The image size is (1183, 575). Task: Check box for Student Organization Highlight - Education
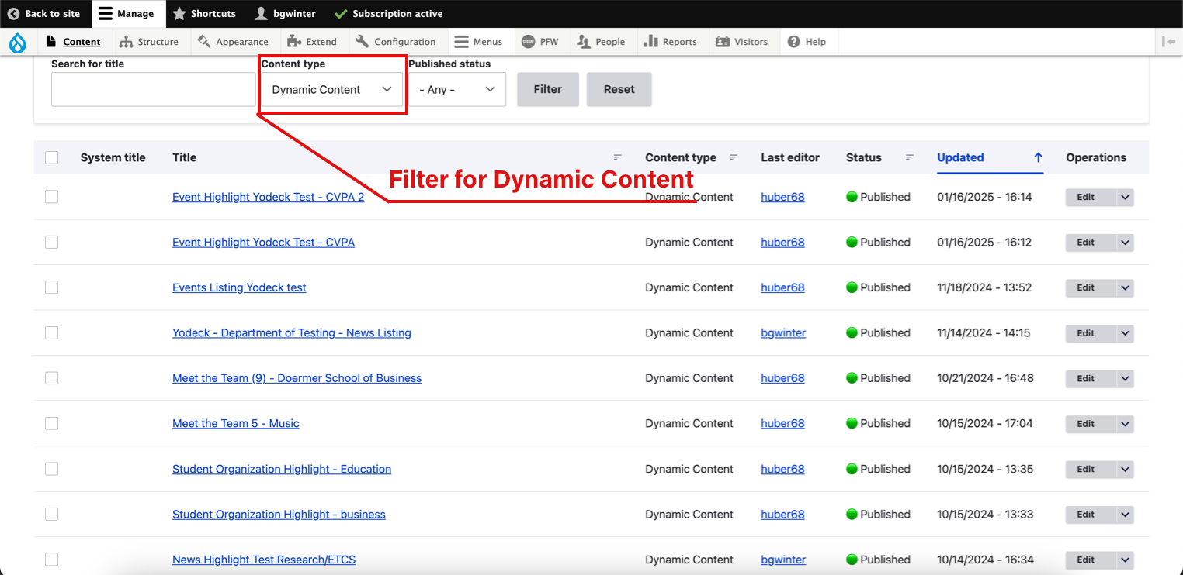tap(52, 469)
